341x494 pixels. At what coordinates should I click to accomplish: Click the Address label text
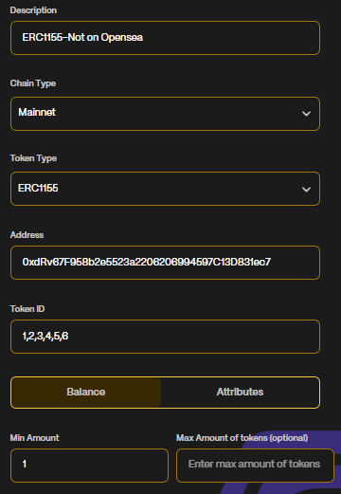coord(27,235)
